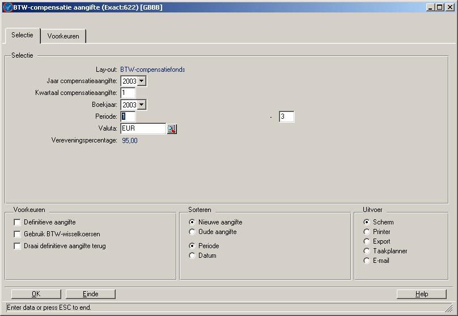
Task: Click the Periode start field
Action: click(x=128, y=116)
